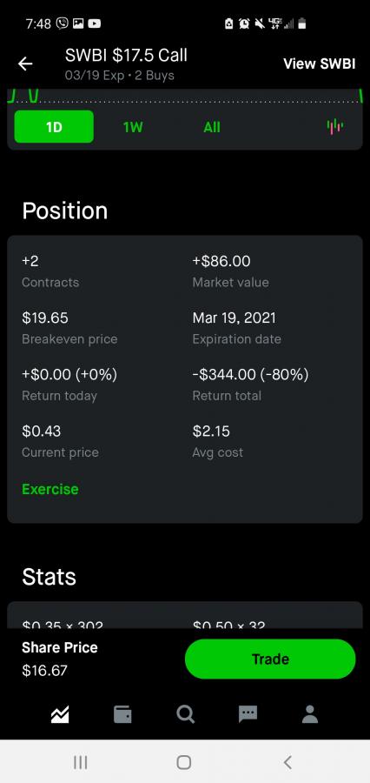Toggle the candlestick chart view icon
The width and height of the screenshot is (370, 783).
tap(335, 127)
